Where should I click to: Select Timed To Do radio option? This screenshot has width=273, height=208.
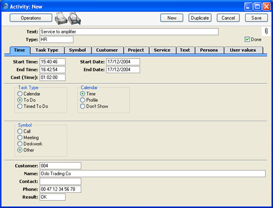(x=20, y=106)
